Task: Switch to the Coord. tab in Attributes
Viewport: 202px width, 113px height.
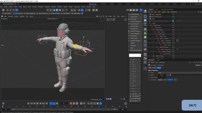Action: (x=154, y=68)
